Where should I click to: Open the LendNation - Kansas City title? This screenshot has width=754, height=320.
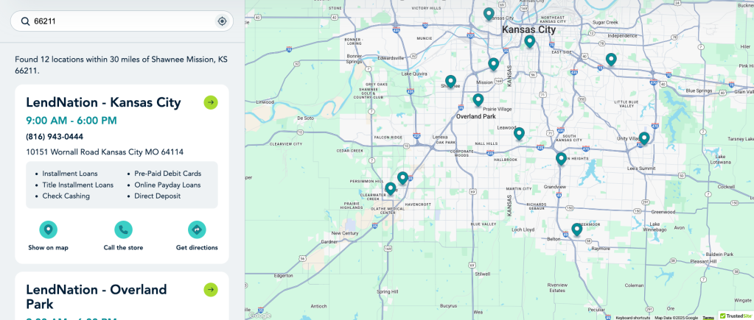pos(103,102)
